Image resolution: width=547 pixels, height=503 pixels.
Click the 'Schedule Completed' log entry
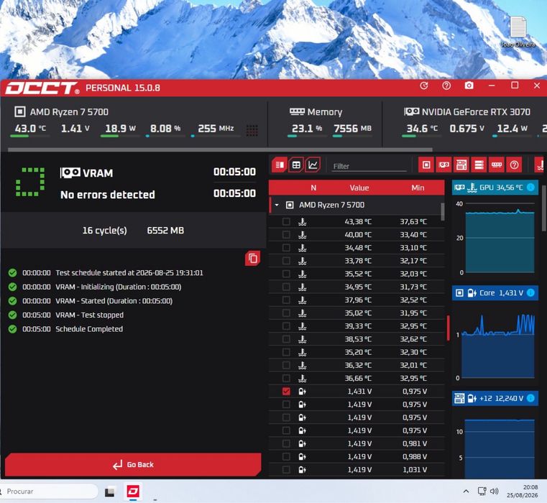89,329
